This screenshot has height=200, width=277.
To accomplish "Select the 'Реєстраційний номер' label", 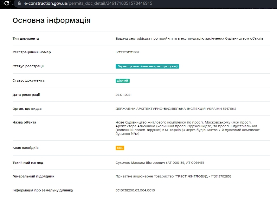I will coord(32,52).
